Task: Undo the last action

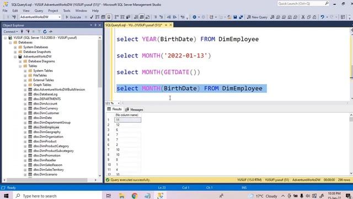Action: 322,17
